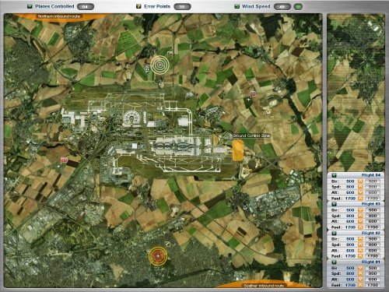This screenshot has width=389, height=292.
Task: Click the zoomed terrain preview thumbnail
Action: click(356, 93)
